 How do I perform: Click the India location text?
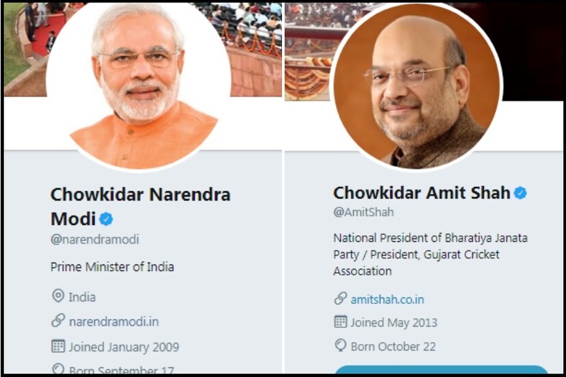(x=82, y=297)
